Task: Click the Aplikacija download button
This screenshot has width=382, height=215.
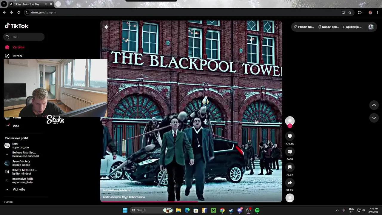Action: [x=352, y=27]
